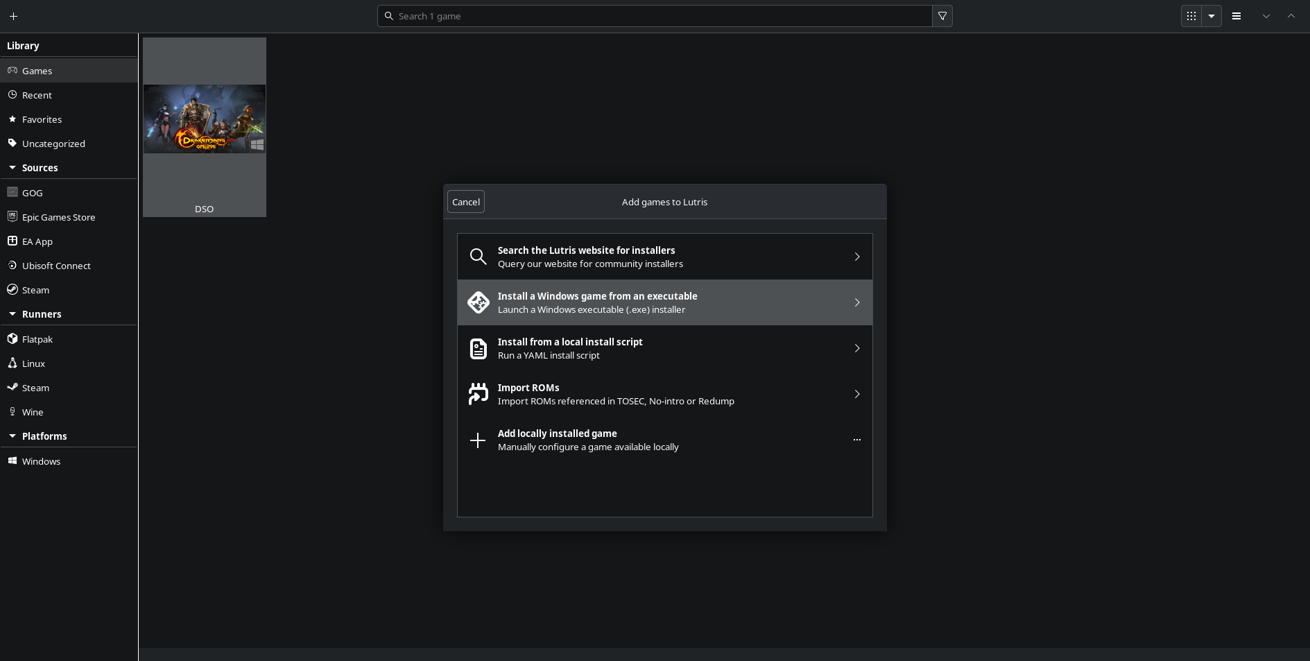1310x661 pixels.
Task: Choose Search the Lutris website for installers
Action: click(x=665, y=257)
